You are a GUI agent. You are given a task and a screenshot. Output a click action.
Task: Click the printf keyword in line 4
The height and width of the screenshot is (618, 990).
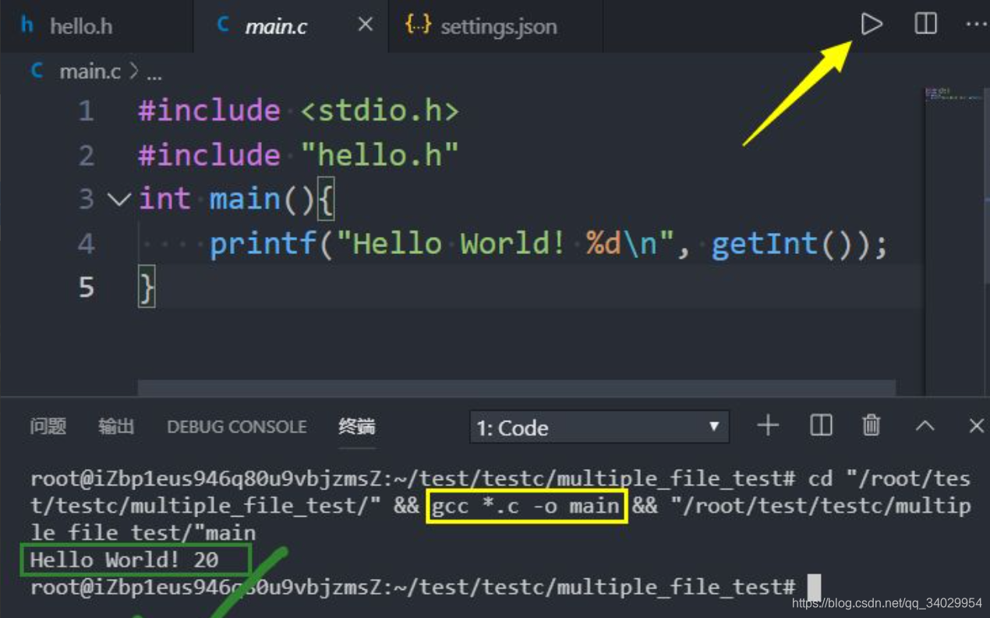(262, 244)
